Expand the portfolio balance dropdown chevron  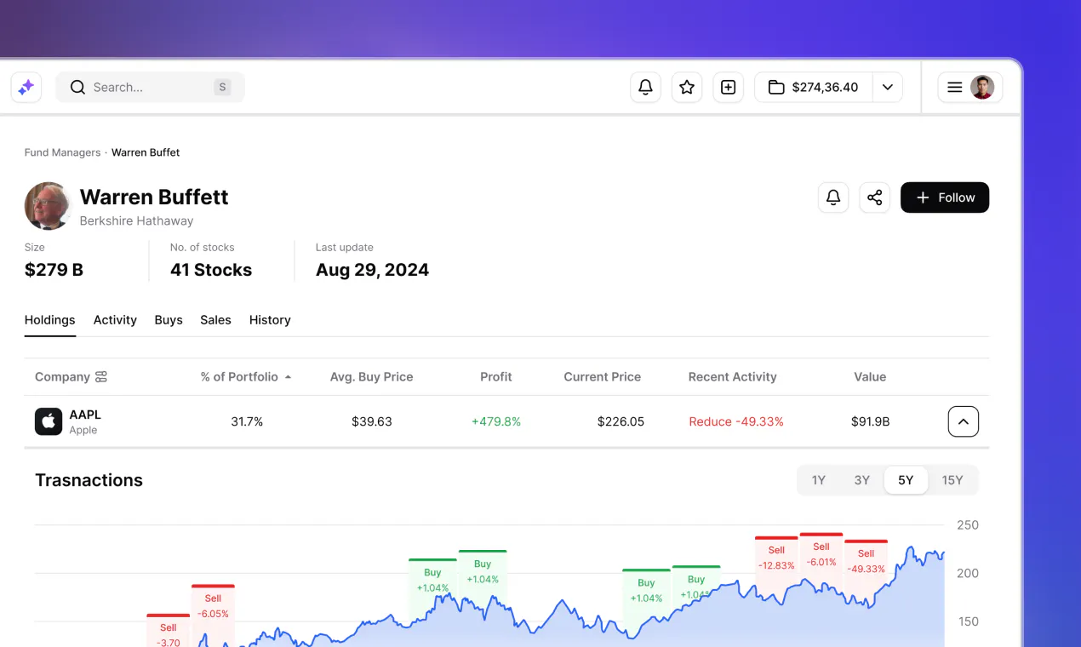click(x=888, y=87)
